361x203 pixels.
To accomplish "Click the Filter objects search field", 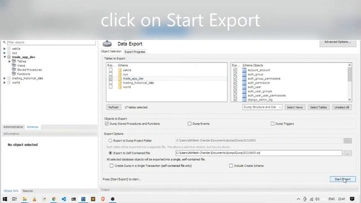I will pyautogui.click(x=51, y=42).
